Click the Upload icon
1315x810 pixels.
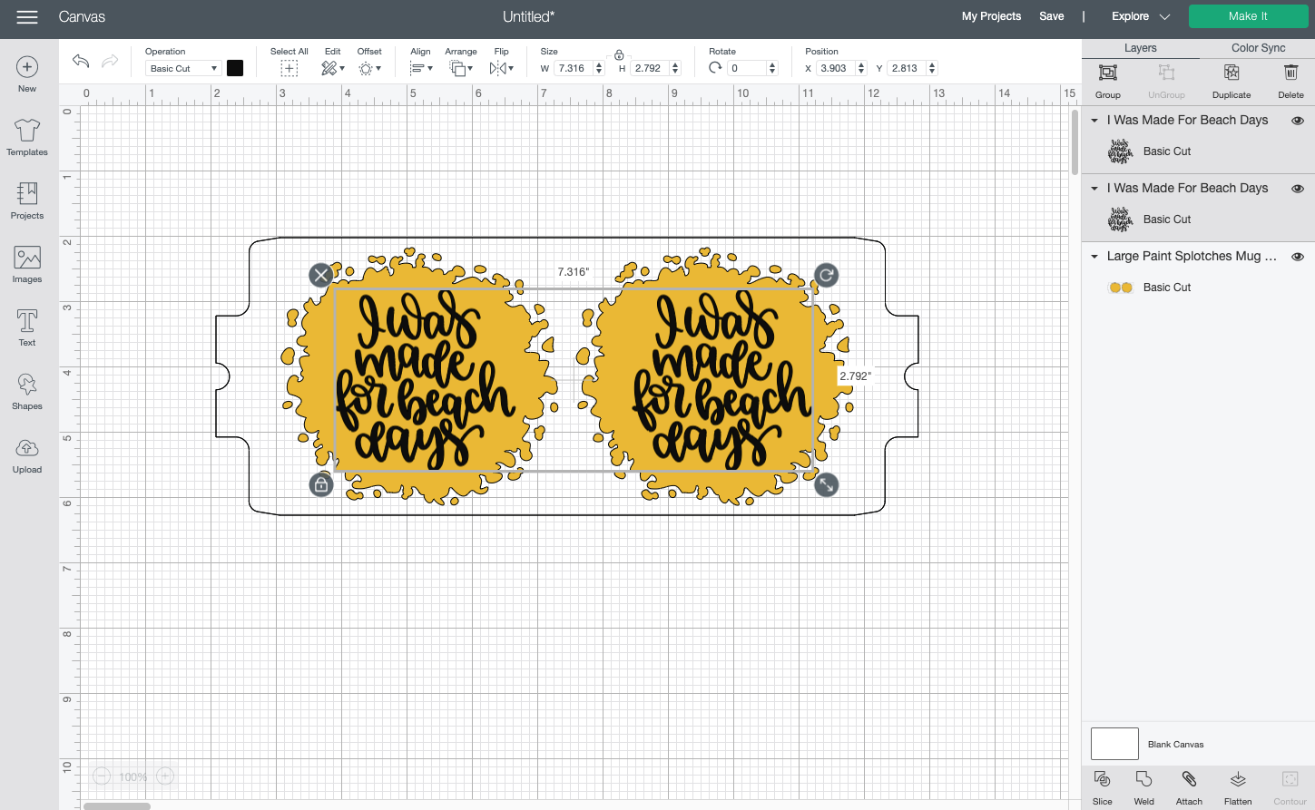(x=27, y=448)
